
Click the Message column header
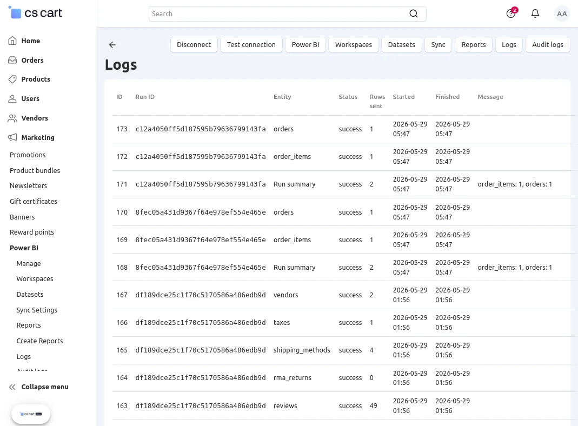(490, 97)
